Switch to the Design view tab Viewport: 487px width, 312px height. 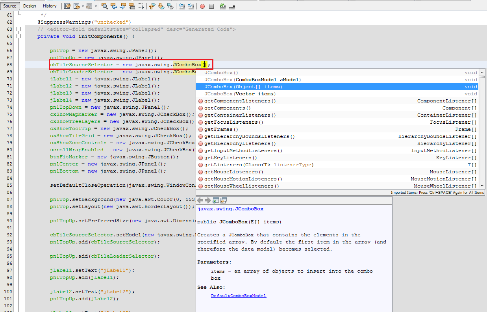pyautogui.click(x=30, y=6)
